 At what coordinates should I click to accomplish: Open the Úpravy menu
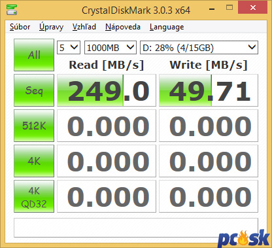pos(51,27)
